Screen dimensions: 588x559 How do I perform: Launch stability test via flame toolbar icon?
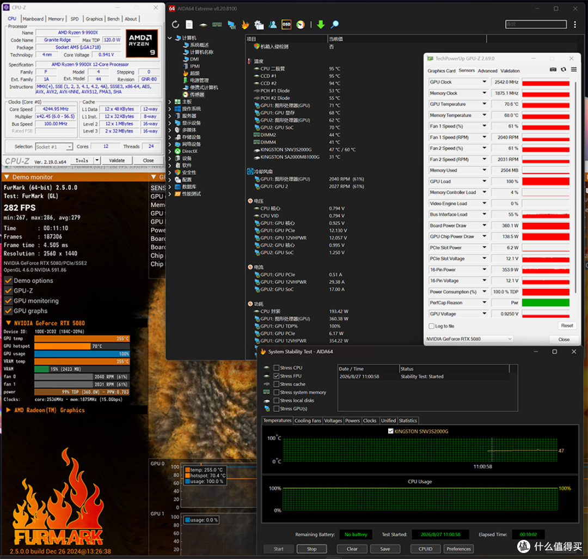coord(245,25)
